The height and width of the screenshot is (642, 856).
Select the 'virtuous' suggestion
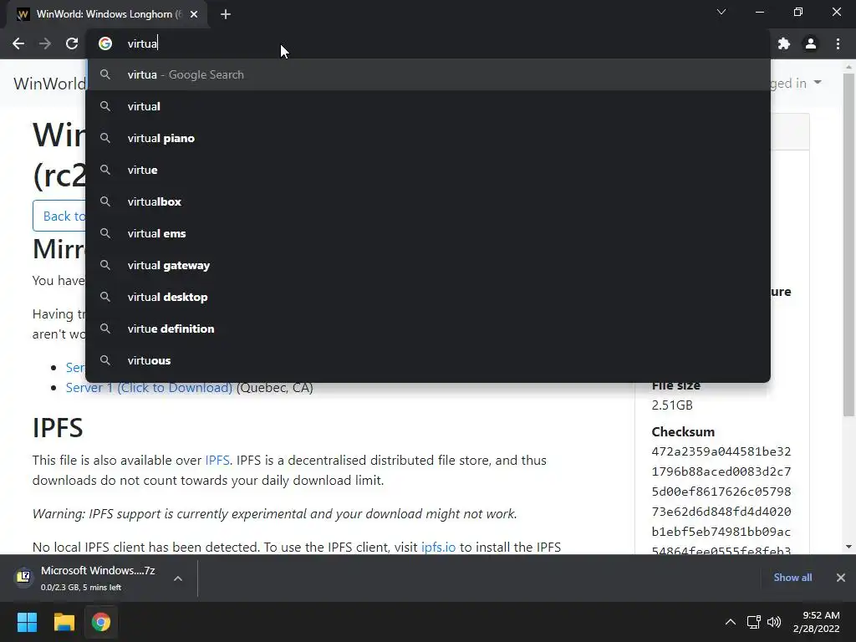pos(428,360)
